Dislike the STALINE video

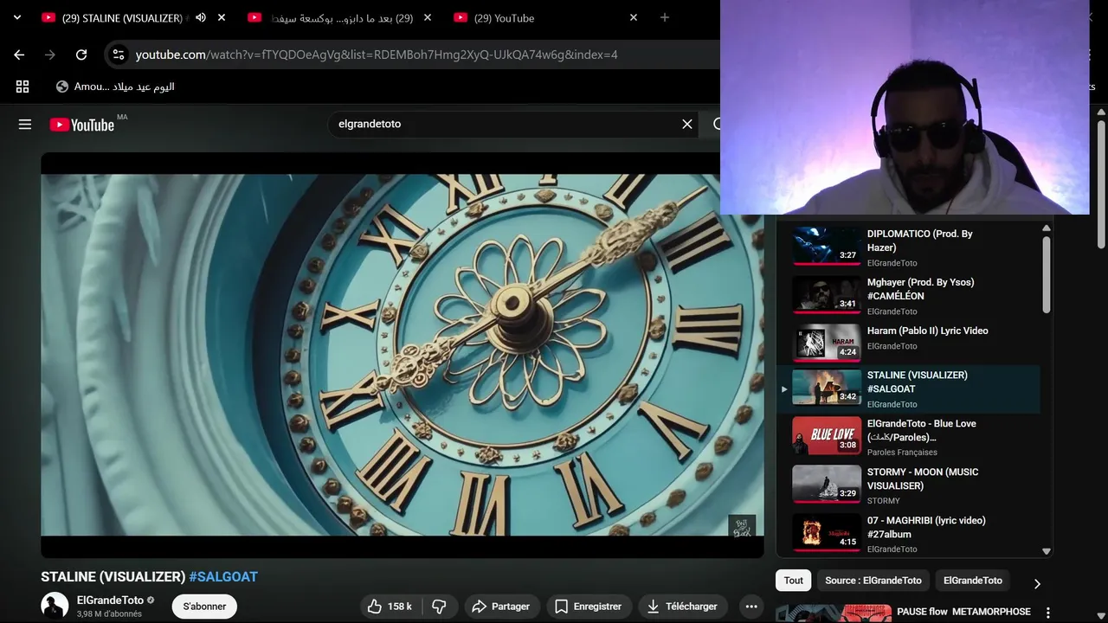point(440,607)
